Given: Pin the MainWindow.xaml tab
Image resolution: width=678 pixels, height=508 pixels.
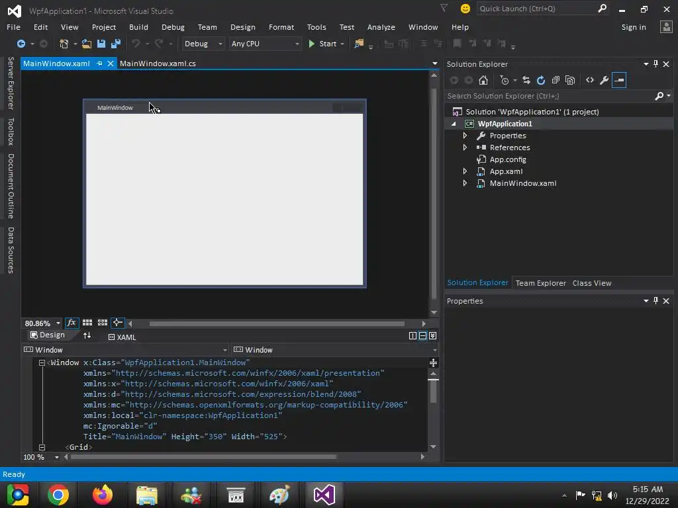Looking at the screenshot, I should click(x=99, y=63).
